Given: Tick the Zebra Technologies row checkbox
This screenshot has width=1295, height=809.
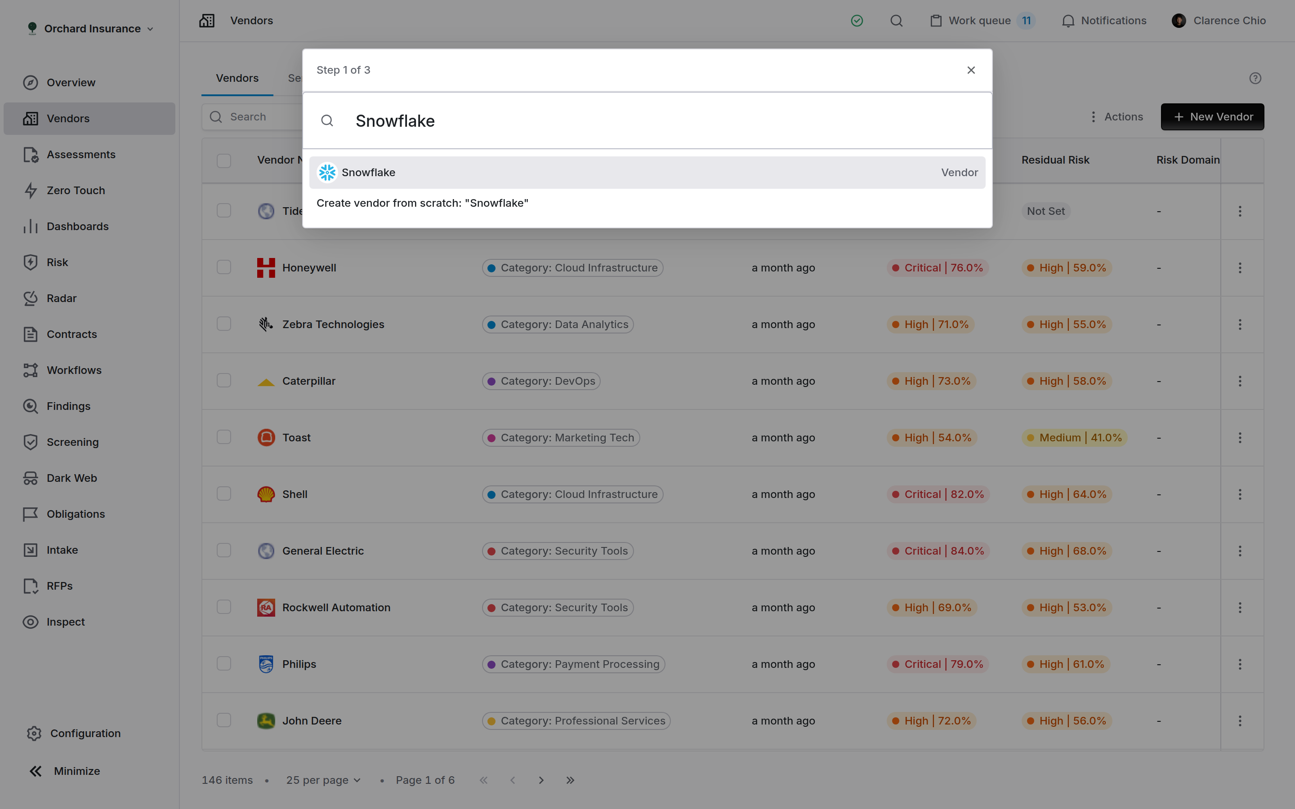Looking at the screenshot, I should [223, 324].
